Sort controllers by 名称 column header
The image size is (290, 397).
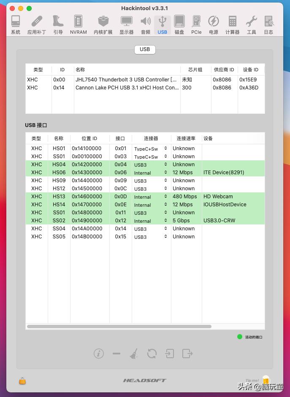pos(127,70)
